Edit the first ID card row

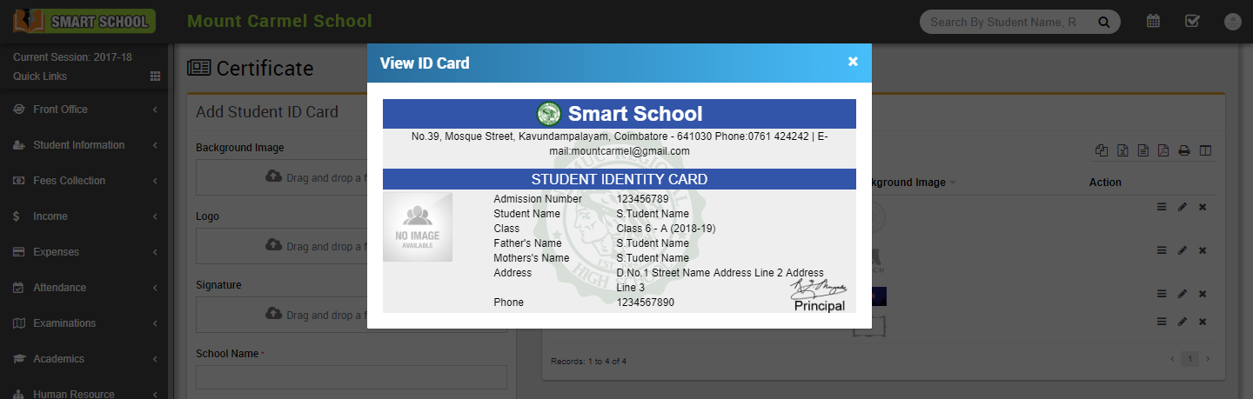point(1182,207)
